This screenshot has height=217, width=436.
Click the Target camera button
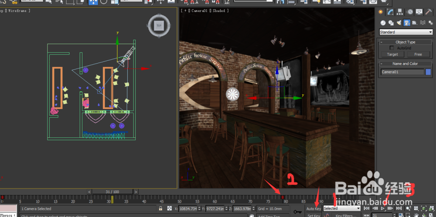click(392, 54)
